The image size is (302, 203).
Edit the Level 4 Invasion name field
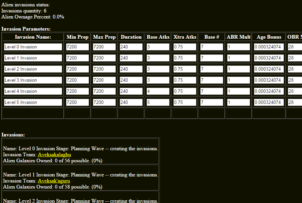click(x=33, y=91)
